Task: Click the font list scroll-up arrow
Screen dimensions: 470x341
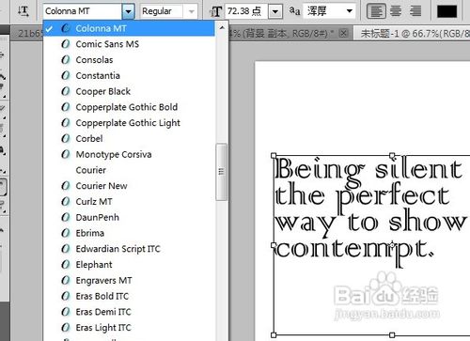Action: (x=222, y=28)
